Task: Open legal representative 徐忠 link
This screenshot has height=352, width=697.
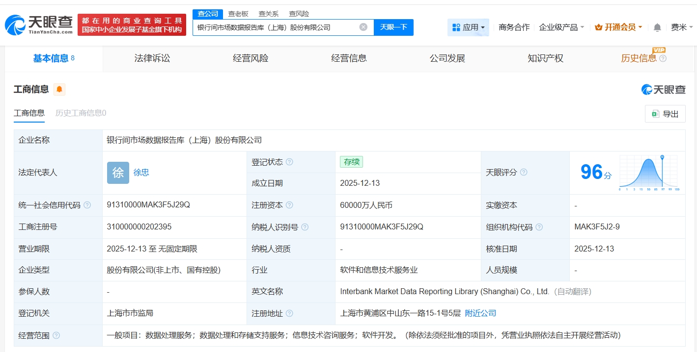Action: click(141, 173)
